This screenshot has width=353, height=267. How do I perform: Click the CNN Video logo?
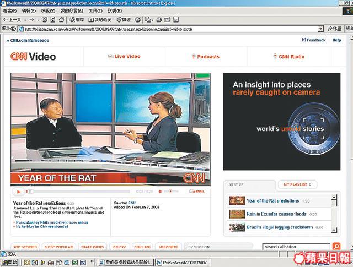[33, 56]
